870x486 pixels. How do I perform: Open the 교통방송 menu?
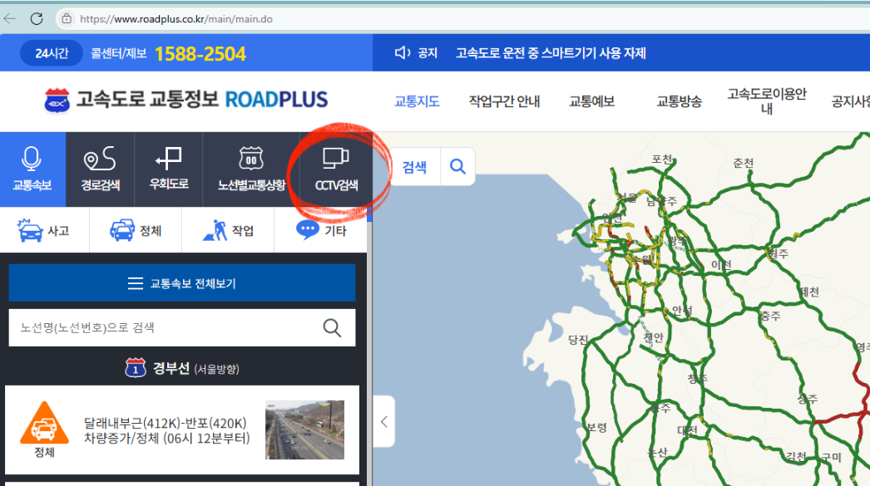680,101
